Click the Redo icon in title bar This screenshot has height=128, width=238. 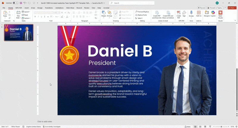click(29, 3)
